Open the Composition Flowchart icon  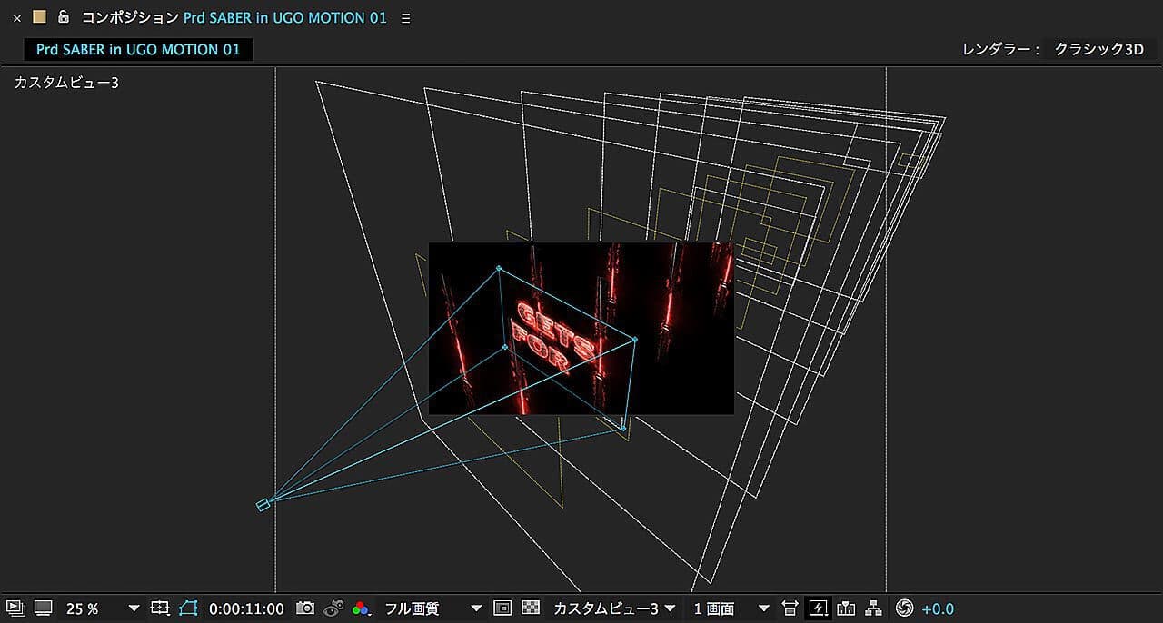click(873, 608)
